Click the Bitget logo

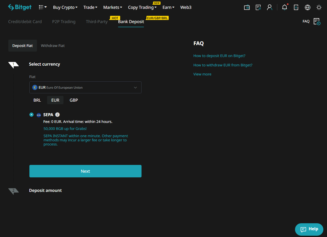click(20, 7)
